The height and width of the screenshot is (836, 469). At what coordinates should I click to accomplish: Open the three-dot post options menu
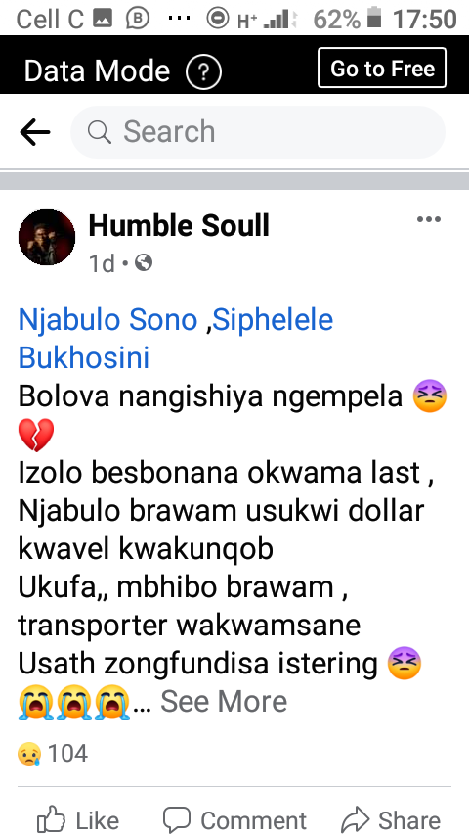click(429, 219)
